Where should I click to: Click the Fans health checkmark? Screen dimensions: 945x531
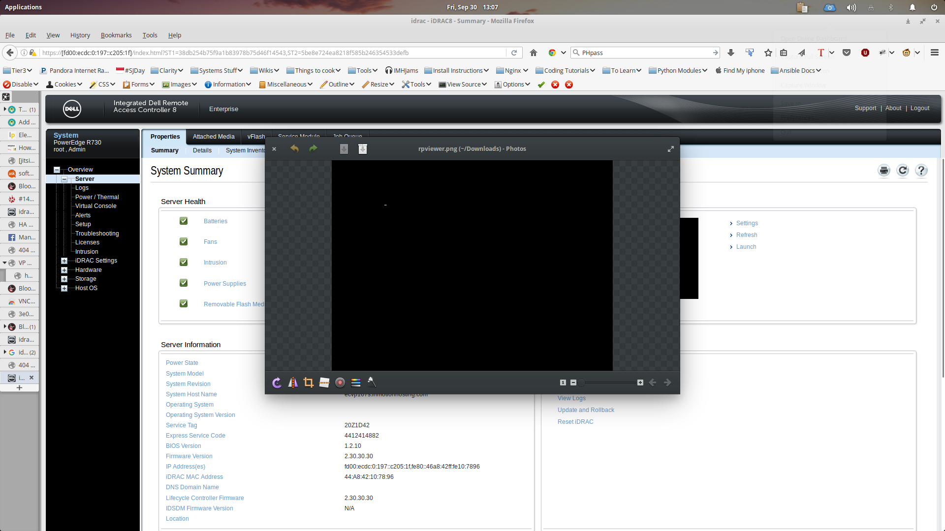[184, 241]
